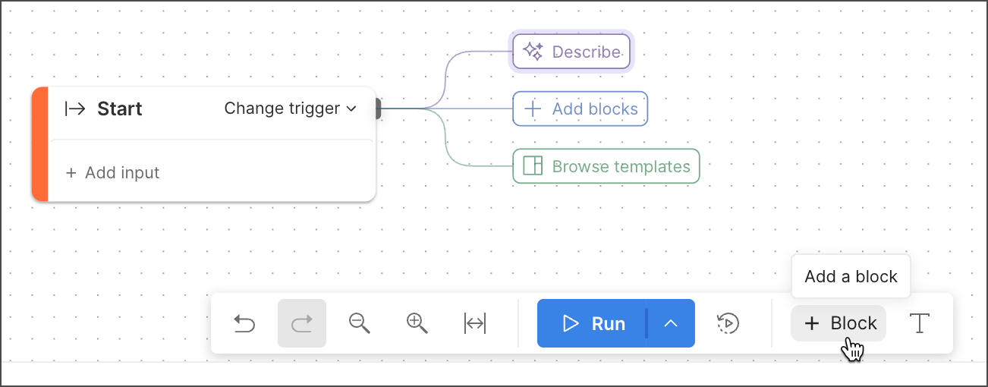Click Add input on the Start node
The image size is (988, 387).
pos(113,173)
